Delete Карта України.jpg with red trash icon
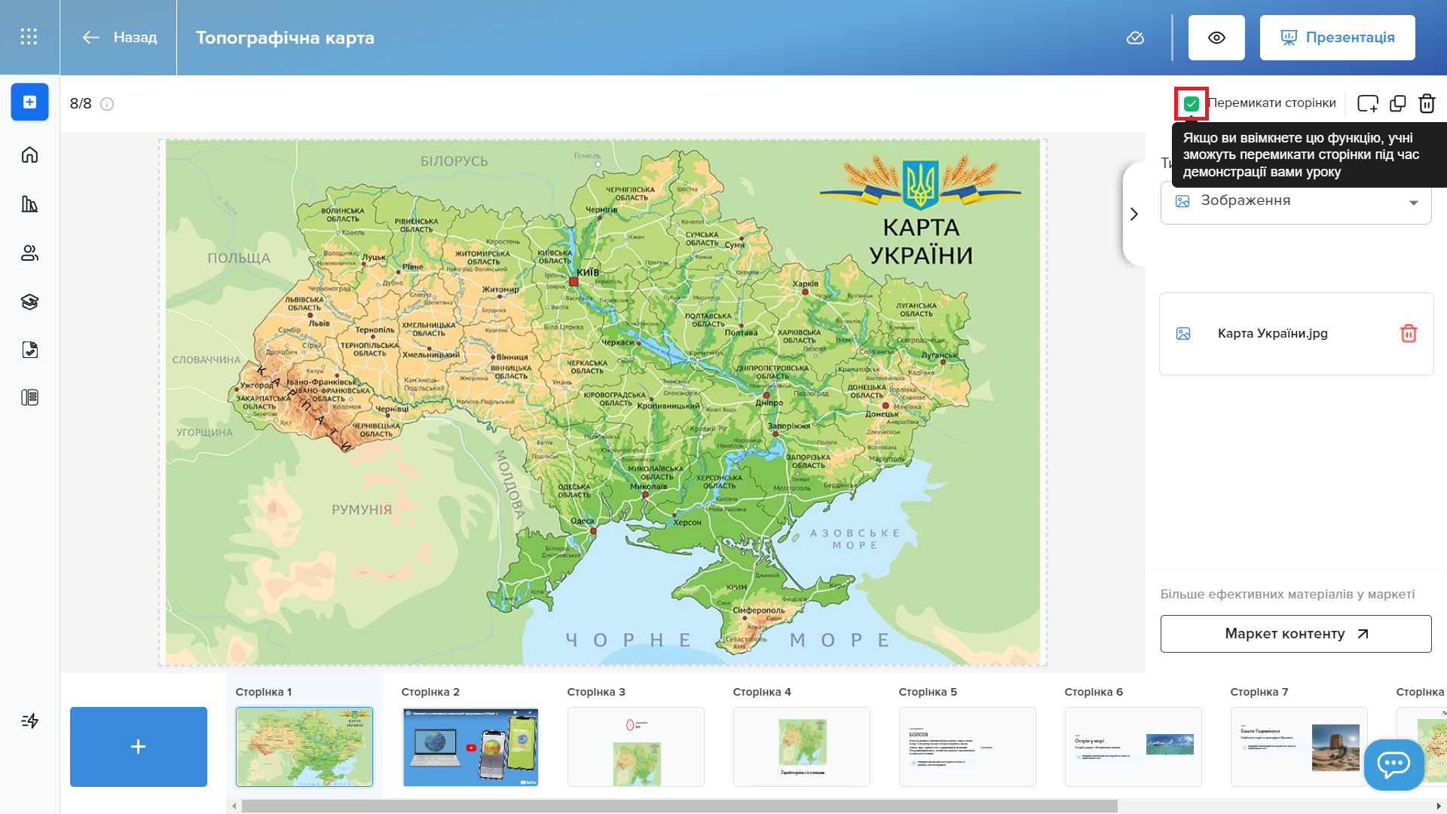The height and width of the screenshot is (814, 1447). [x=1408, y=333]
